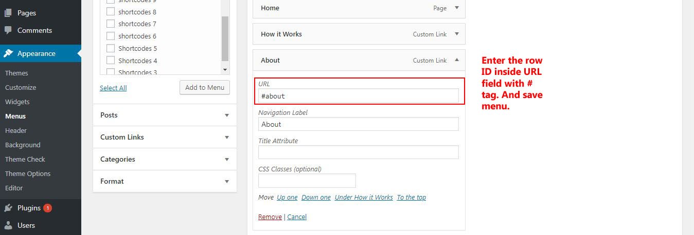Click into the URL field with #about
Image resolution: width=694 pixels, height=235 pixels.
pos(359,95)
